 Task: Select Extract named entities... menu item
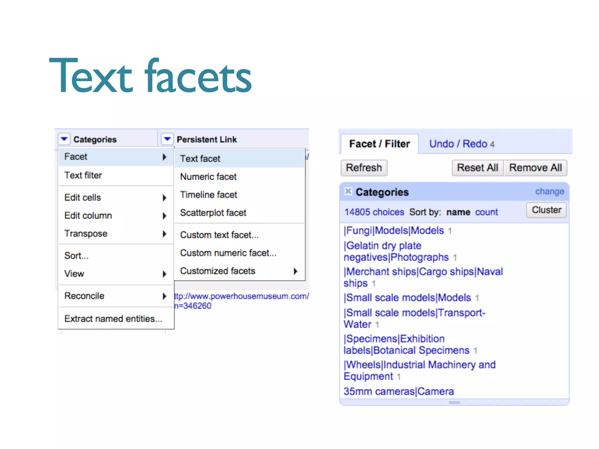click(116, 319)
